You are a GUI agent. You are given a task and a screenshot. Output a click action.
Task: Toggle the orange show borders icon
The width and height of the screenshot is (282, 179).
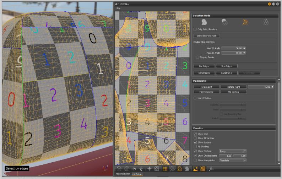pos(179,169)
